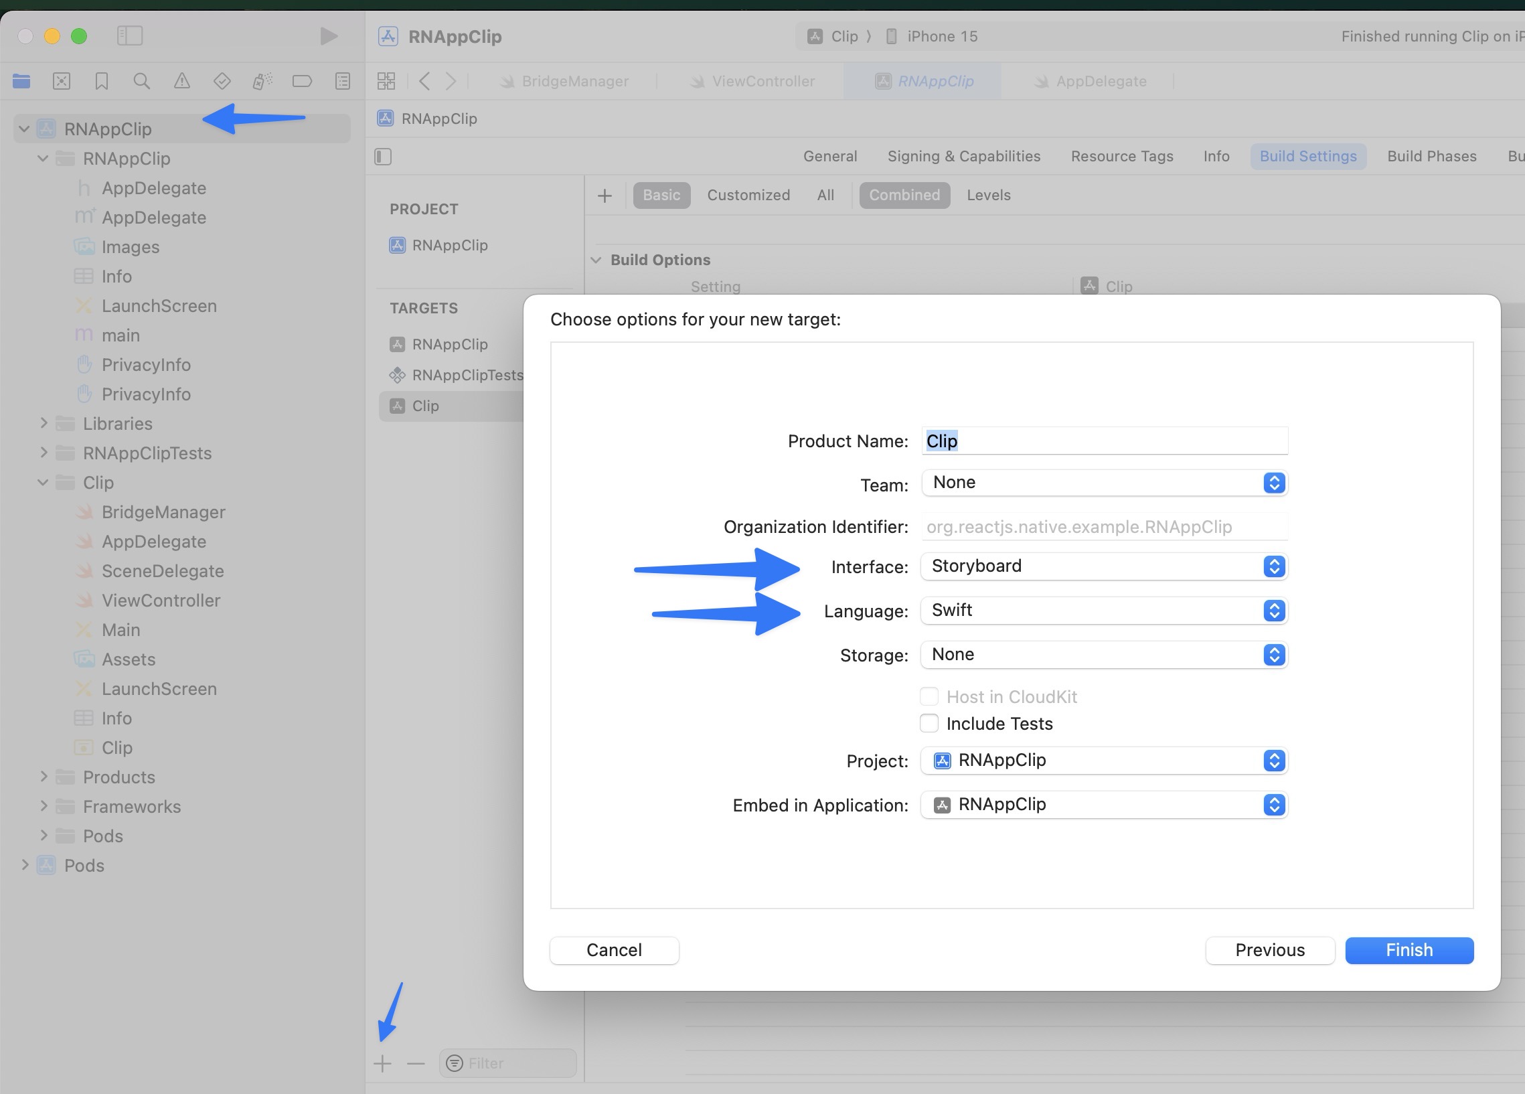Click the target Filter field
1525x1094 pixels.
coord(507,1063)
